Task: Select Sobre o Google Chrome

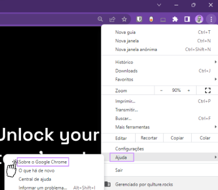Action: [43, 162]
